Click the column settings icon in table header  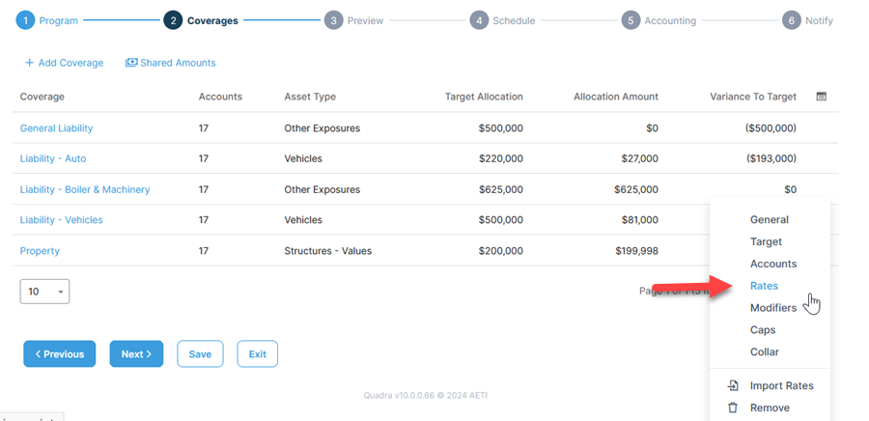[822, 97]
